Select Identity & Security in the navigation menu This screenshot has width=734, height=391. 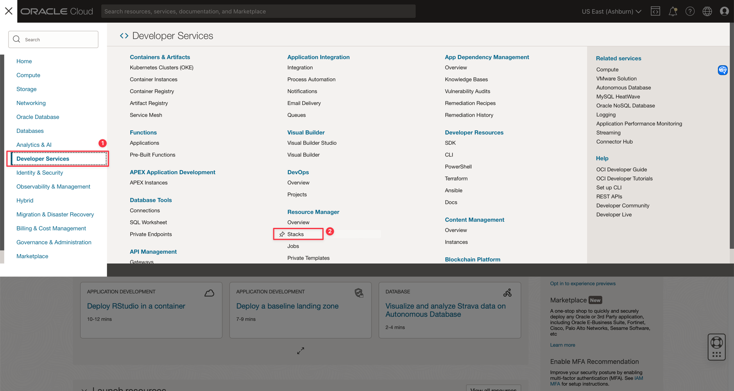[40, 173]
